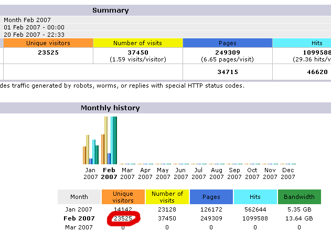Select bold 37450 value in Summary table
The height and width of the screenshot is (232, 331).
[x=138, y=52]
